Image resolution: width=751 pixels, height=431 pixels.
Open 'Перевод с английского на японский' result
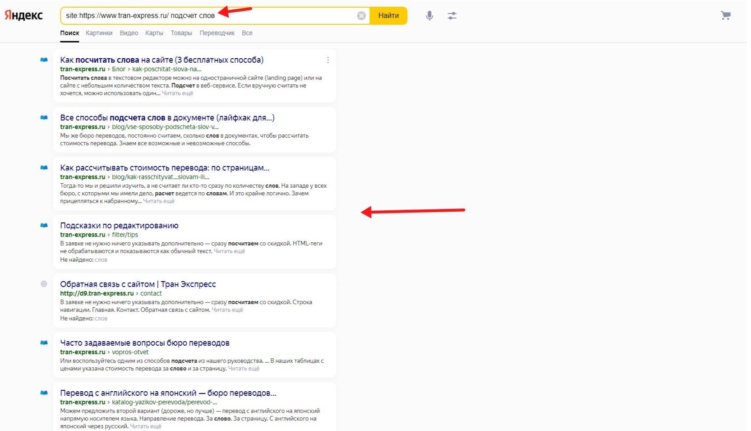(168, 393)
